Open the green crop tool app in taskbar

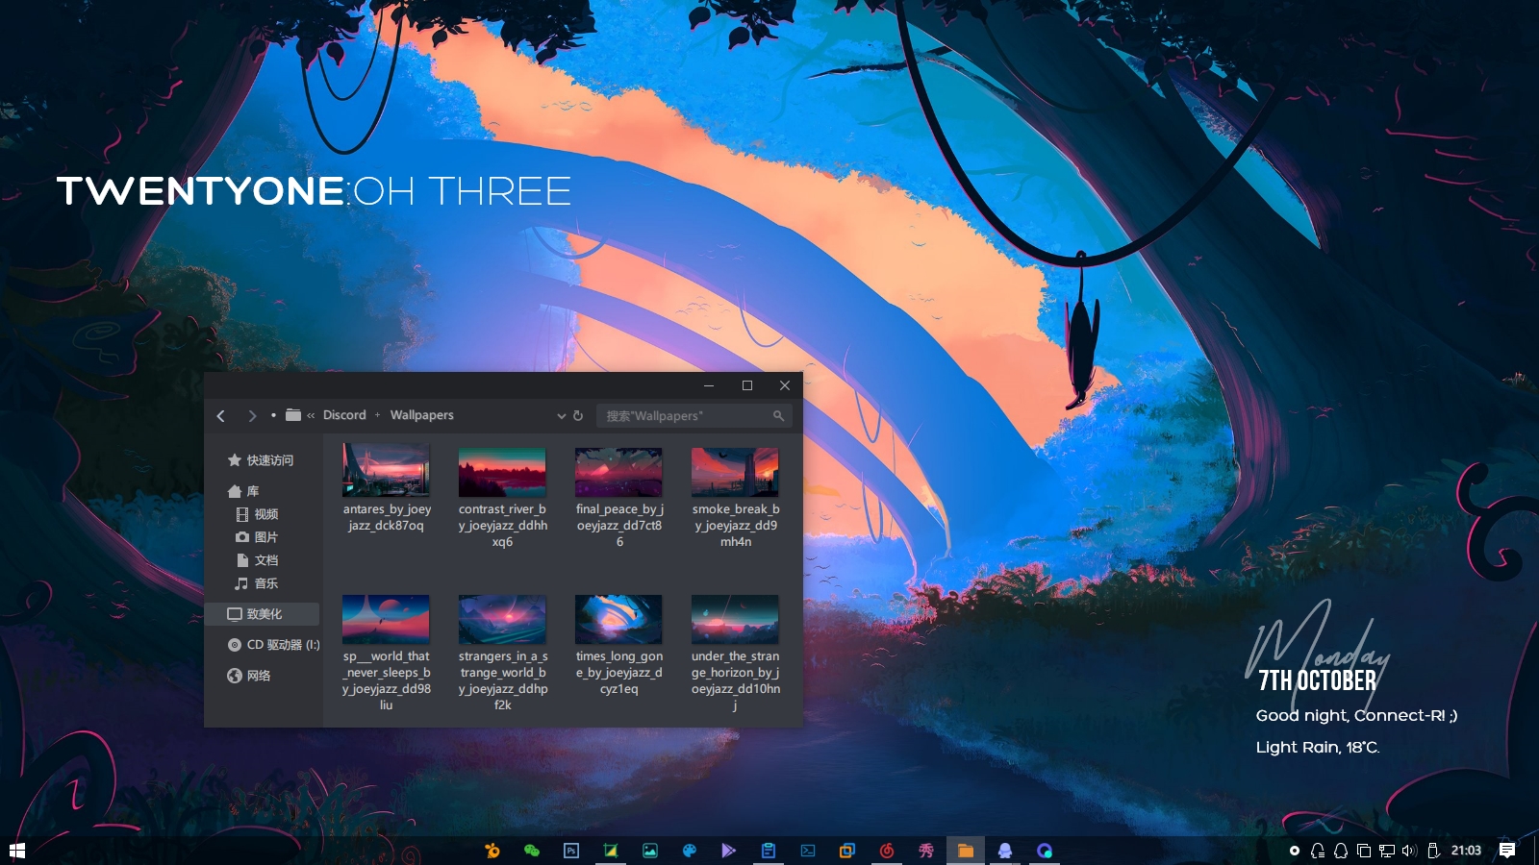pos(610,851)
